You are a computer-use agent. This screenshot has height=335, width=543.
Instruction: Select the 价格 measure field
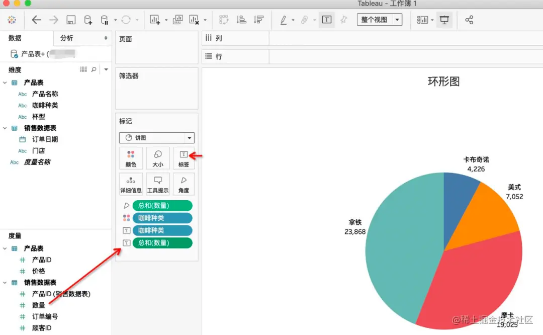38,271
